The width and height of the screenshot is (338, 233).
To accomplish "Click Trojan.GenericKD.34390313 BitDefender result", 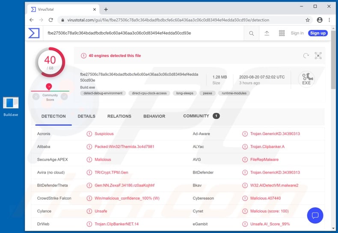I will [x=275, y=172].
